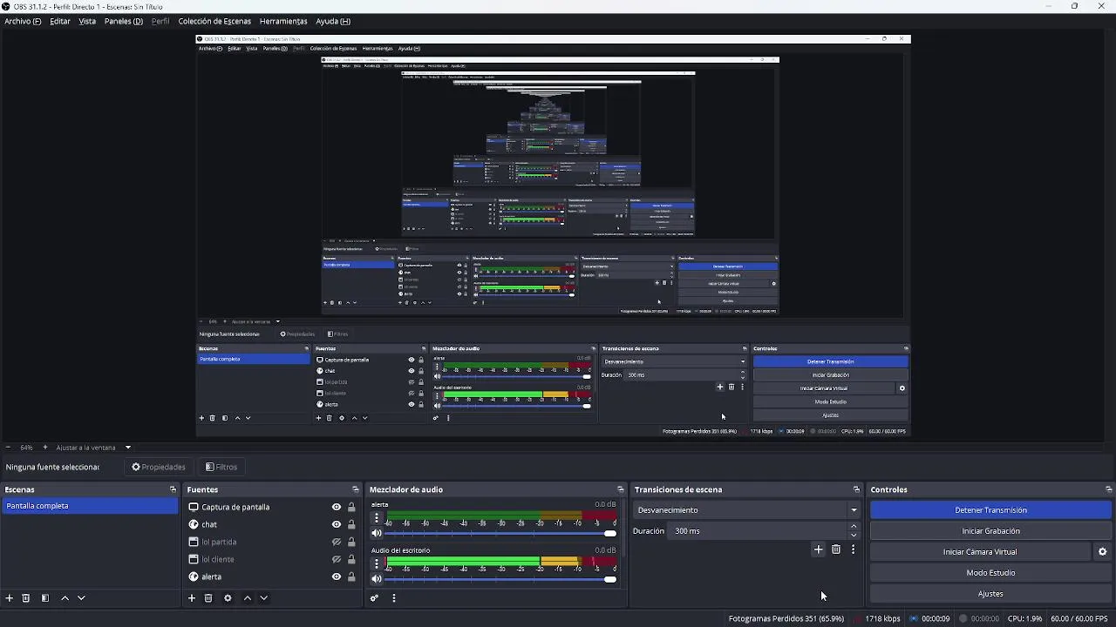Mute the alerta audio channel
Screen dimensions: 1116x627
pos(377,533)
